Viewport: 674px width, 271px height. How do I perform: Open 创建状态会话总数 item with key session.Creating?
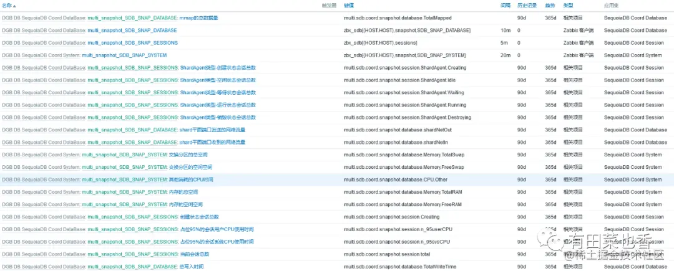(200, 217)
